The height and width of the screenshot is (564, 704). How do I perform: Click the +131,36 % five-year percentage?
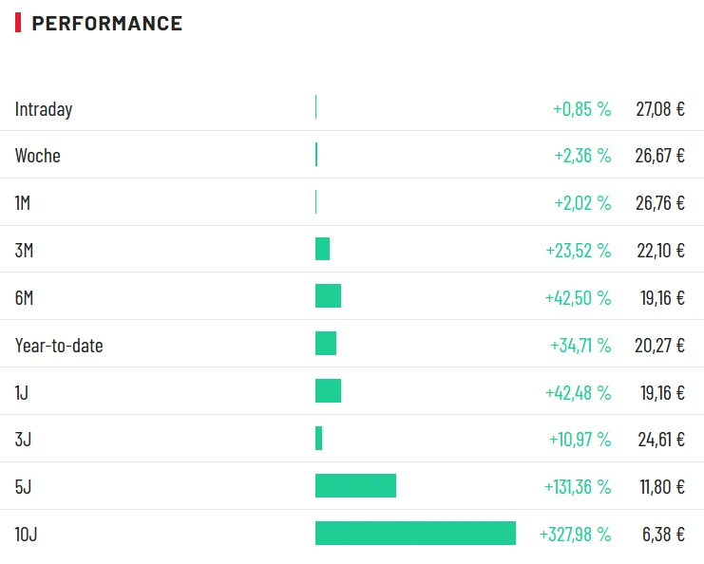coord(577,487)
